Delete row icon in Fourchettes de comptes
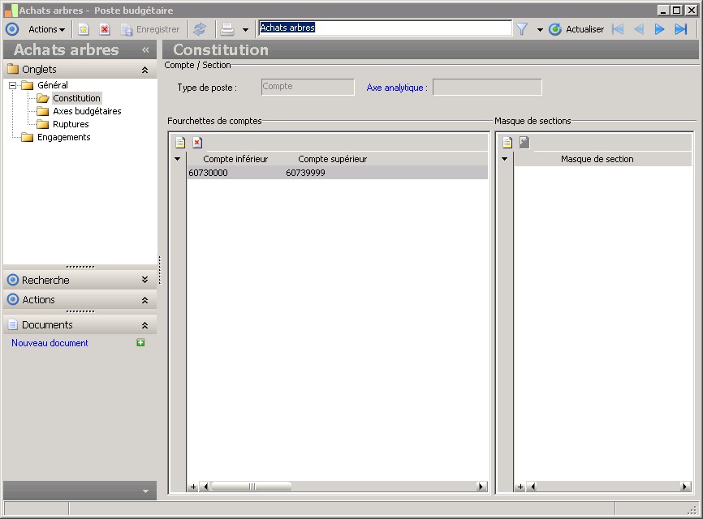 click(197, 143)
